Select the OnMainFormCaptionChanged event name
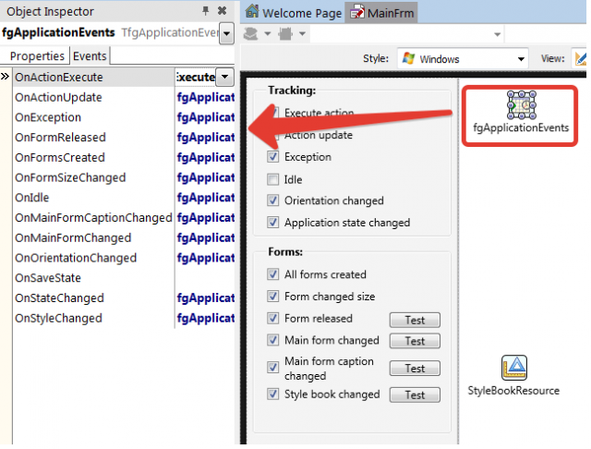This screenshot has width=591, height=449. 93,217
